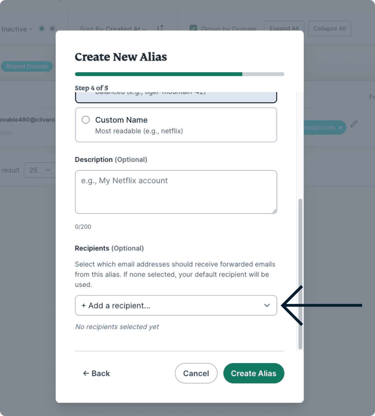Click the first status dot next to Inactive

click(x=42, y=29)
